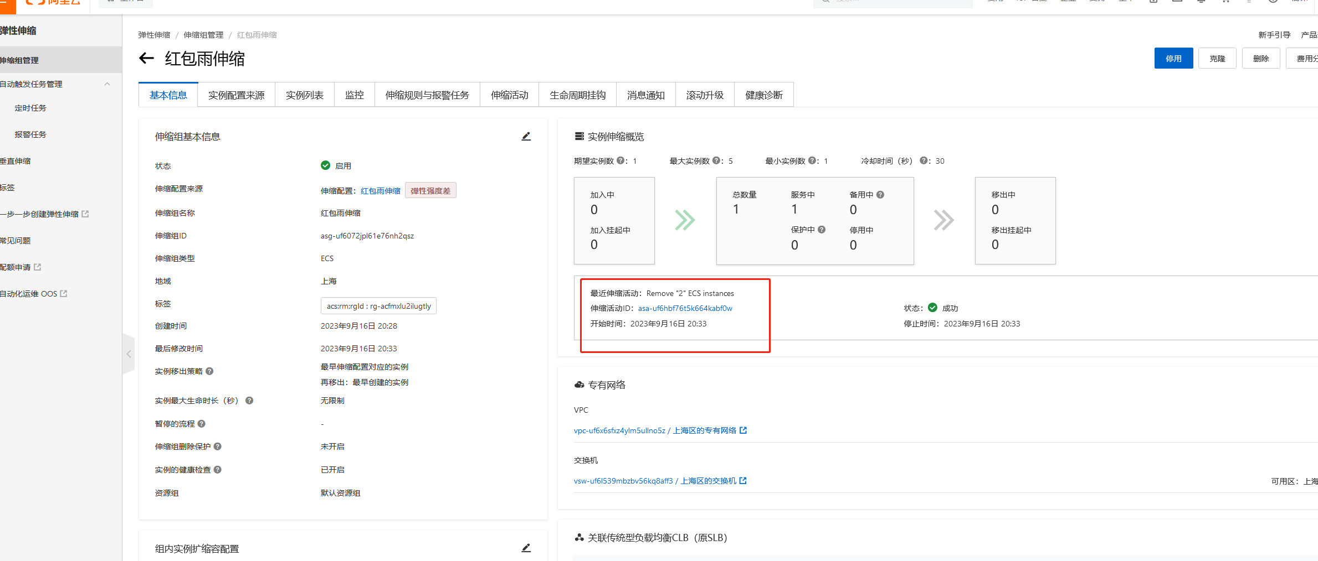The image size is (1318, 561).
Task: Click the asg-uf6072jpl61e76nh2qsz scaling group ID
Action: click(367, 236)
